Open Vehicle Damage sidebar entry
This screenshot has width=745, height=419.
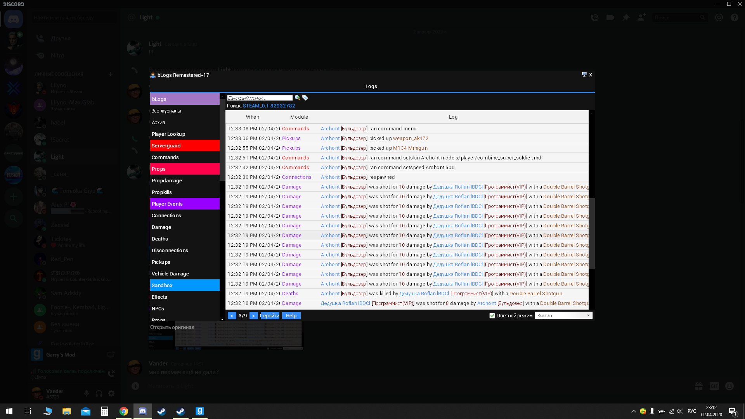[x=185, y=274]
